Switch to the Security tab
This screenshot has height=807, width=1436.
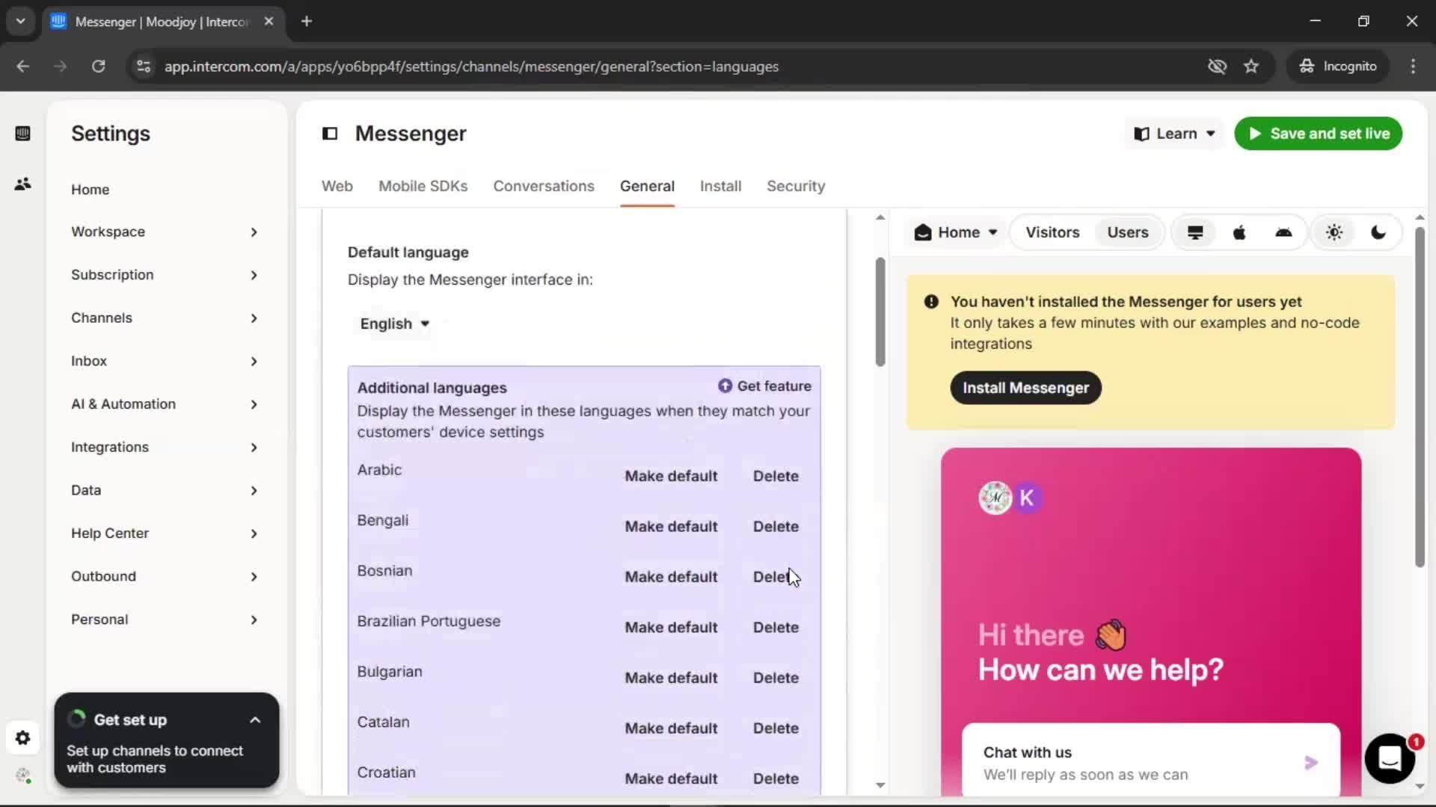[x=796, y=186]
